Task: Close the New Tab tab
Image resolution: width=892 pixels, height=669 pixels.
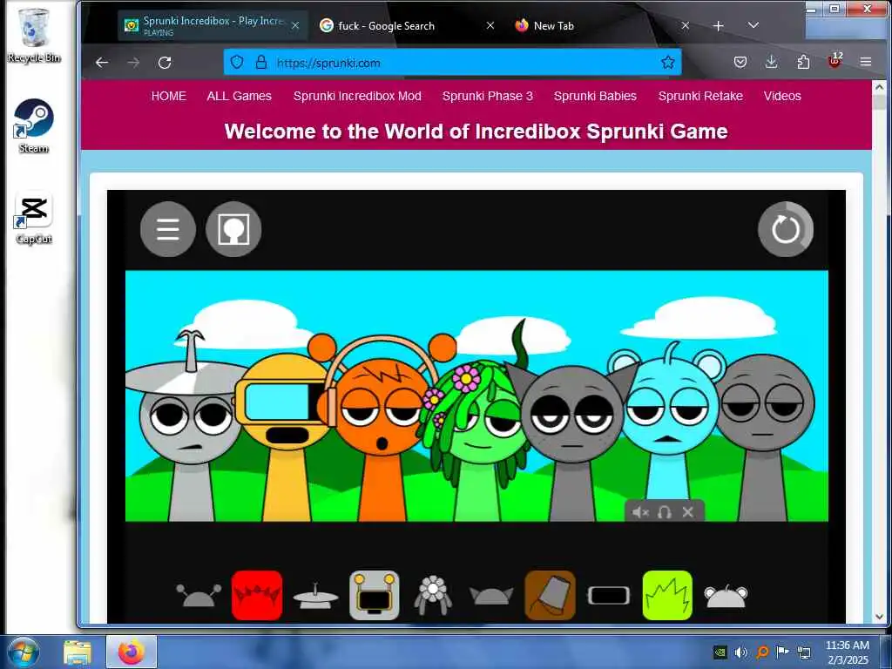Action: click(686, 25)
